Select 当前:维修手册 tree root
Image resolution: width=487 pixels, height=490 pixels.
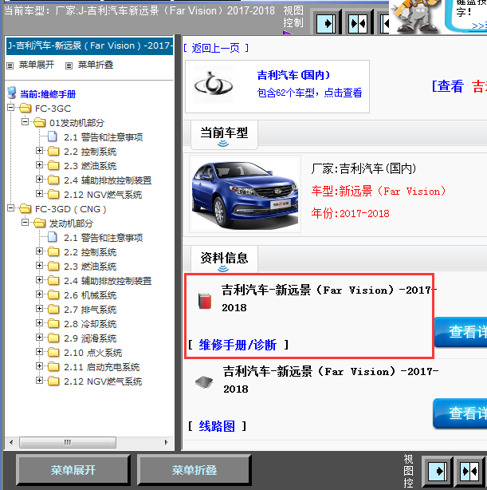point(48,94)
